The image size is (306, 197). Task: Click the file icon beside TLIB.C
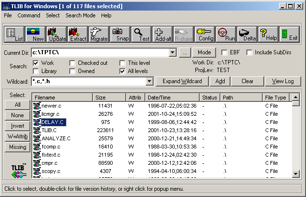[x=37, y=130]
